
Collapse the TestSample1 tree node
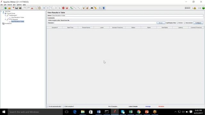(5, 15)
